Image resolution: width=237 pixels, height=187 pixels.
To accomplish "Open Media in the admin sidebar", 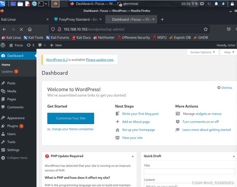I will click(x=18, y=91).
